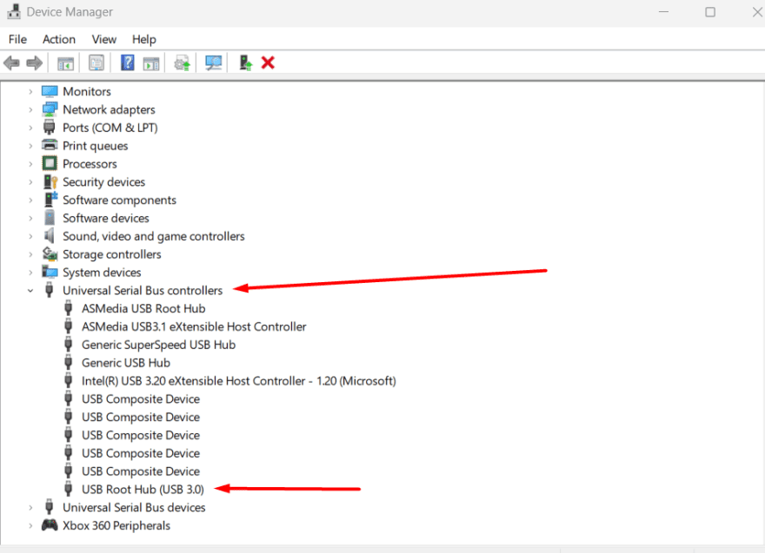Select ASMedia USB3.1 eXtensible Host Controller

click(193, 326)
